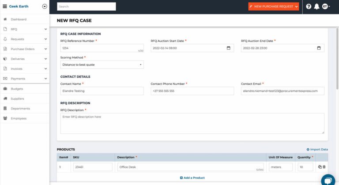Click Add a Product
The width and height of the screenshot is (339, 185).
coord(192,177)
